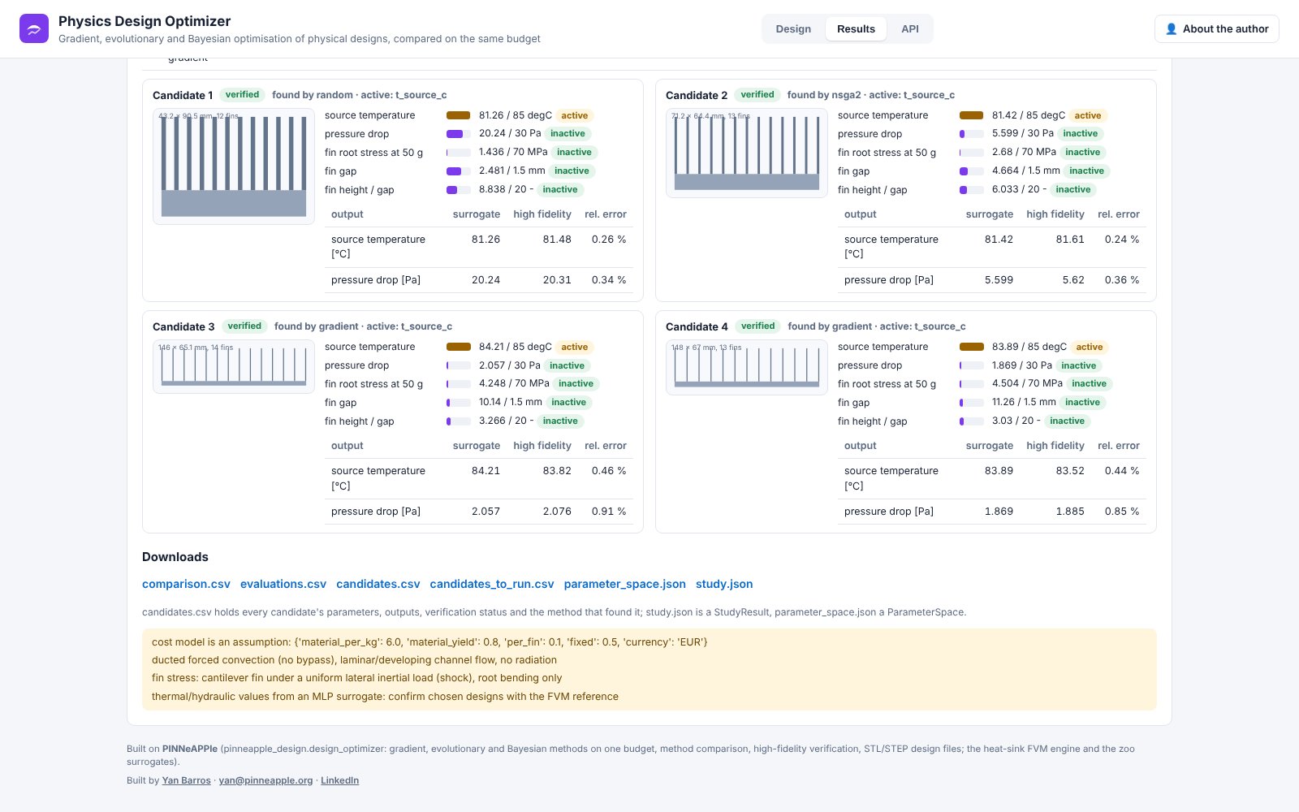
Task: Click the verified badge on Candidate 1
Action: pos(242,95)
